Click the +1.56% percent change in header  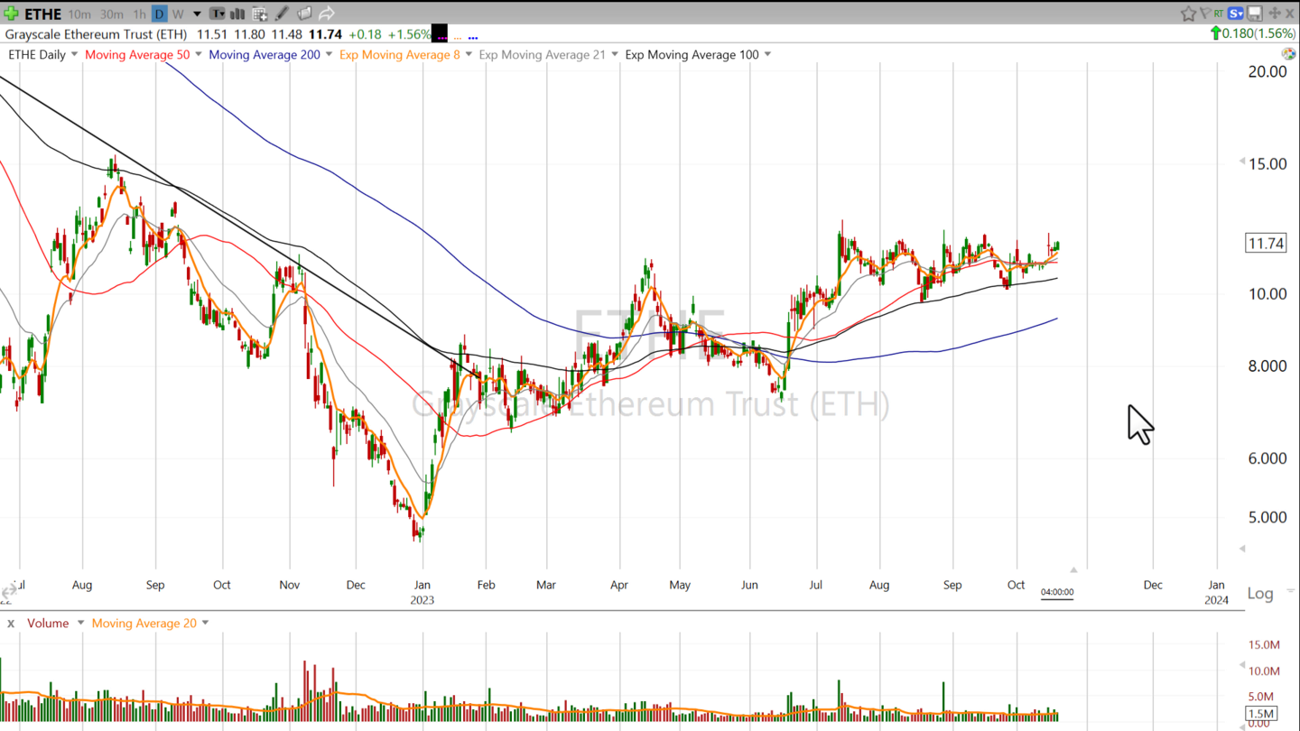pos(409,34)
